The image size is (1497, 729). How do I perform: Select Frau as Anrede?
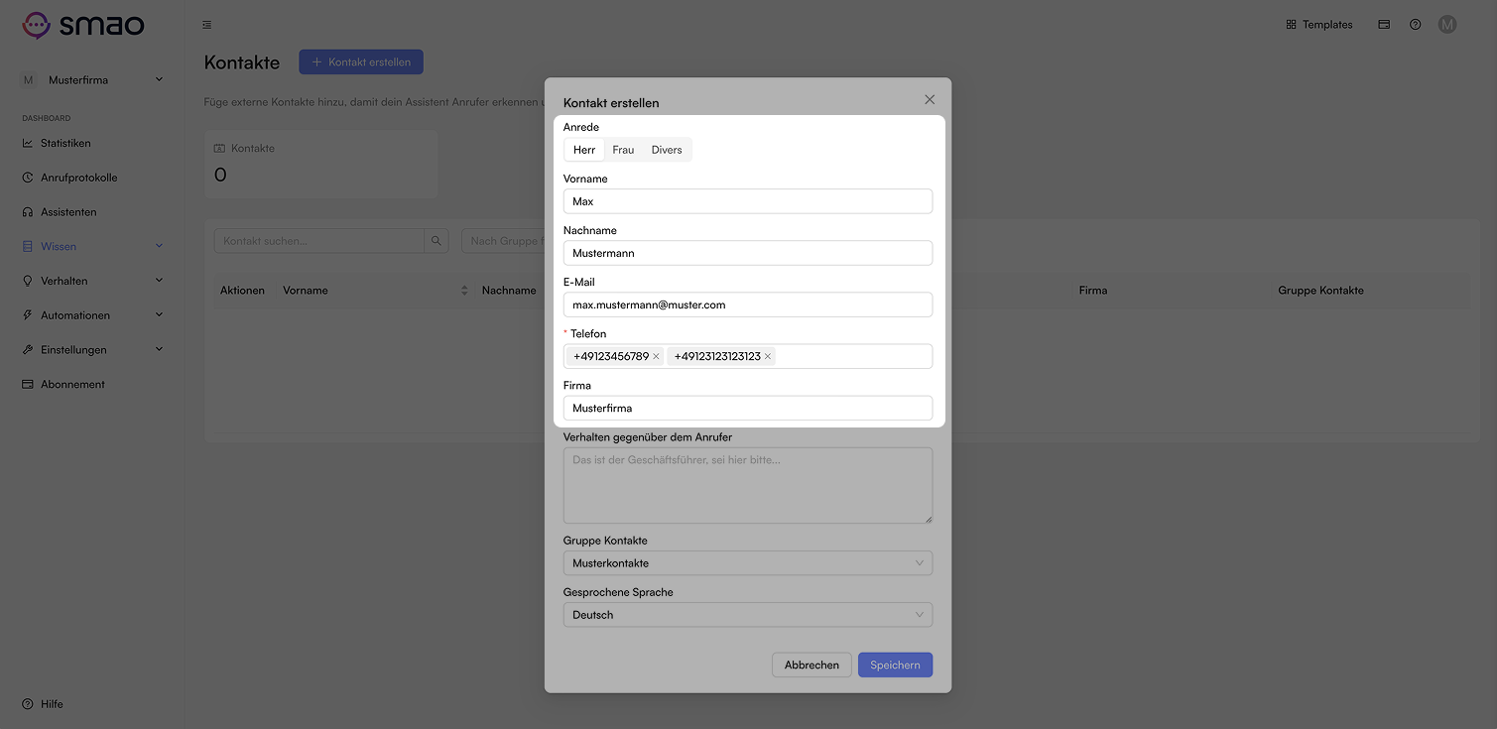(623, 150)
